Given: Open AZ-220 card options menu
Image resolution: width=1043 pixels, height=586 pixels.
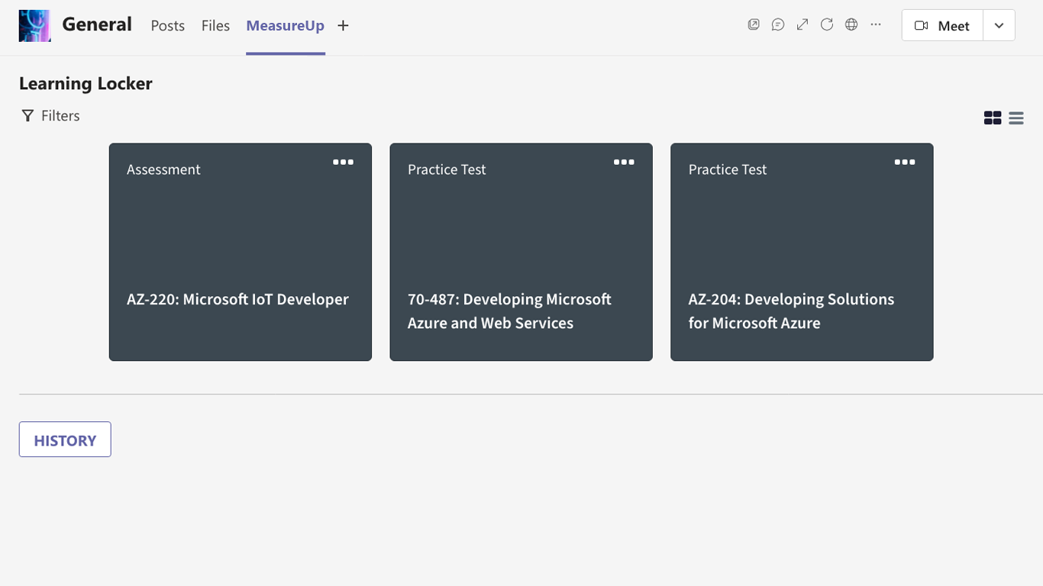Looking at the screenshot, I should tap(343, 162).
